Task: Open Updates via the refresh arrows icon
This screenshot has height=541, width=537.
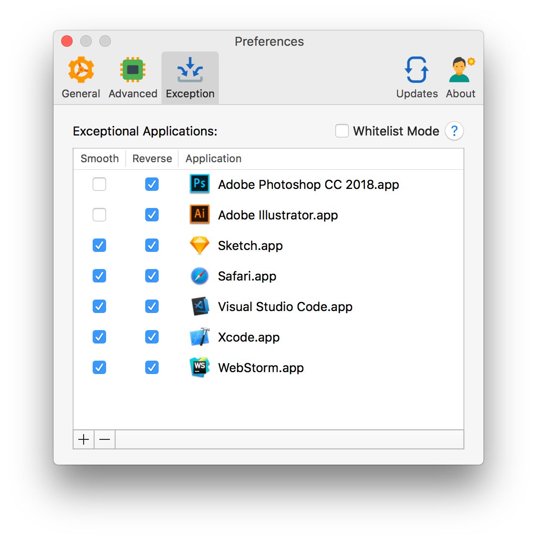Action: click(416, 69)
